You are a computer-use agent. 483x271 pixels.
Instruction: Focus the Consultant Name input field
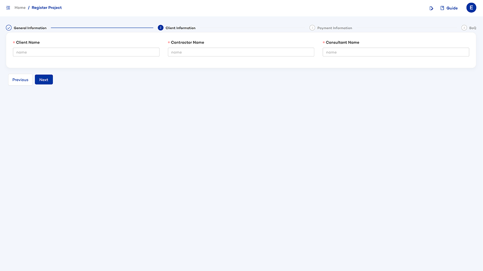tap(396, 52)
